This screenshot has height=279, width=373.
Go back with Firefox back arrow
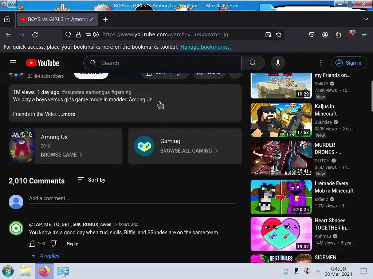coord(9,35)
